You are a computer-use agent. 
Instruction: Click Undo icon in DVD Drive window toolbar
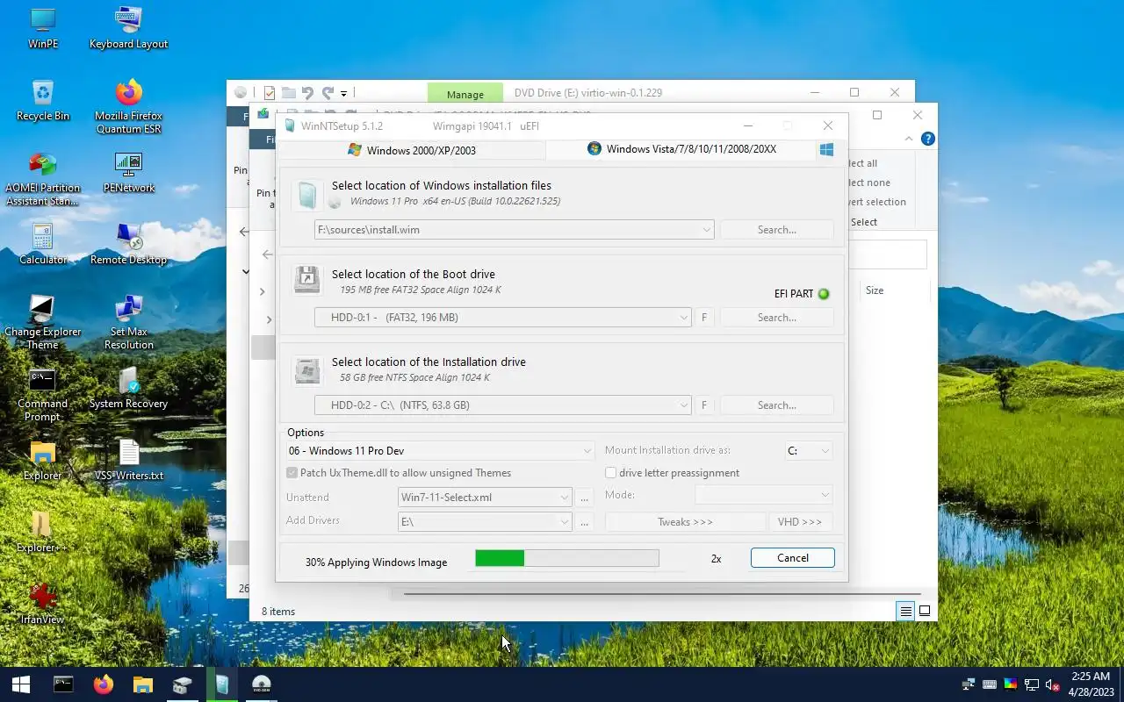pyautogui.click(x=306, y=93)
